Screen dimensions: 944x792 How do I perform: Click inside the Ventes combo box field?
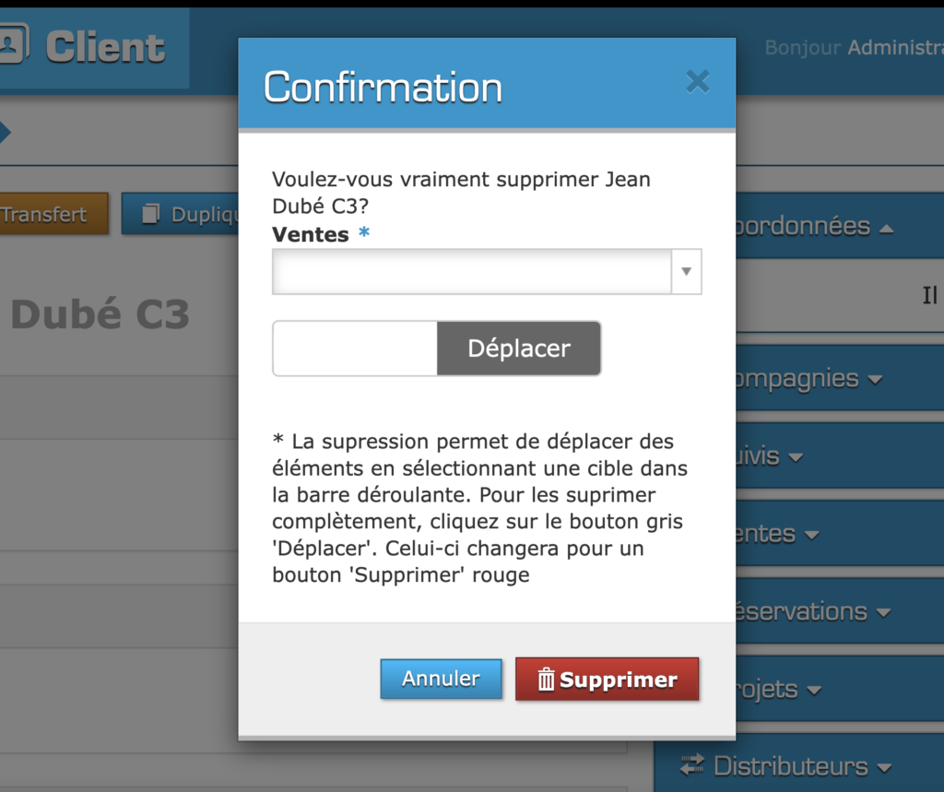[472, 271]
